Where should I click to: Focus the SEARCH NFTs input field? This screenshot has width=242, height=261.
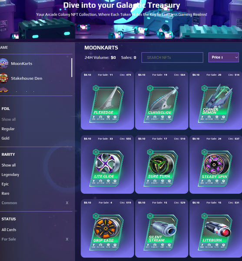172,57
